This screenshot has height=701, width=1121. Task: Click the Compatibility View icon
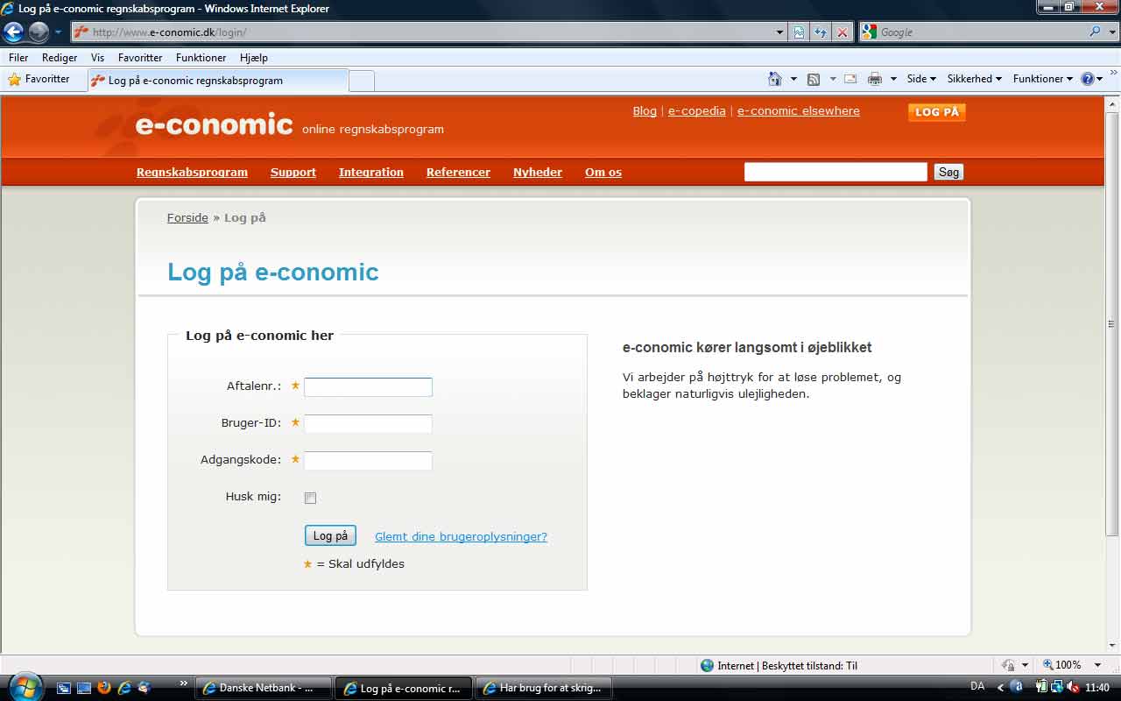point(799,32)
